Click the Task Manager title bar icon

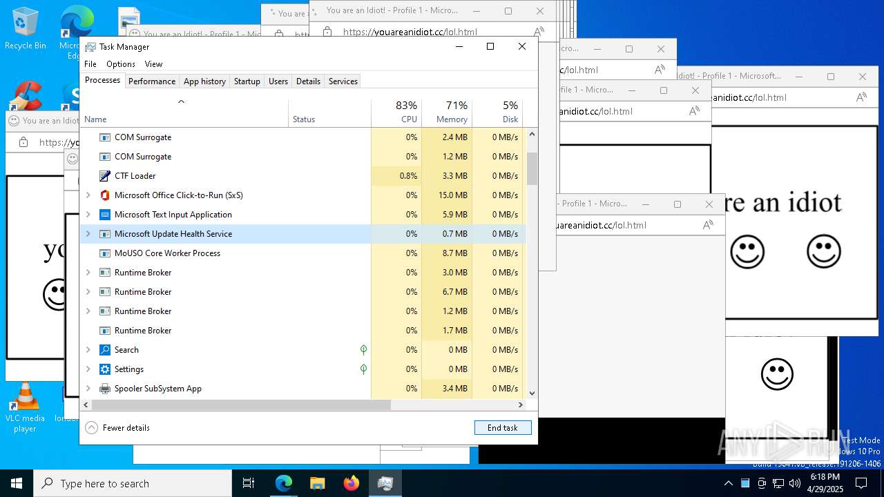click(90, 47)
